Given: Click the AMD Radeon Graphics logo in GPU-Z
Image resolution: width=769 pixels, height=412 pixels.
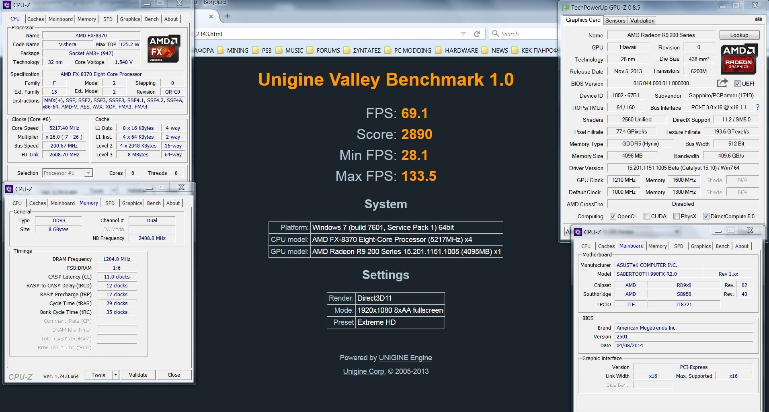Looking at the screenshot, I should (739, 59).
